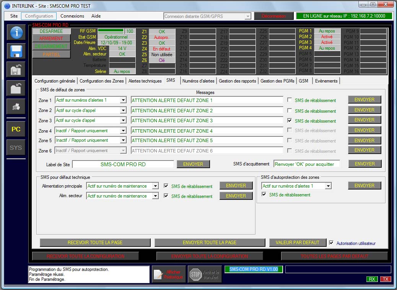The width and height of the screenshot is (397, 290).
Task: Click RECEVOIR TOUTE LA PAGE
Action: [95, 243]
